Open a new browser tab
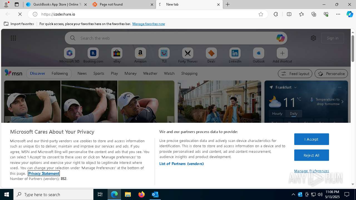The width and height of the screenshot is (356, 200). tap(228, 4)
